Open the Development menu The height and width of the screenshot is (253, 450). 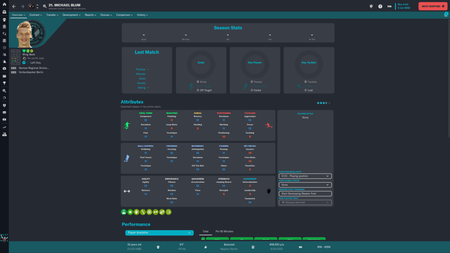coord(71,15)
